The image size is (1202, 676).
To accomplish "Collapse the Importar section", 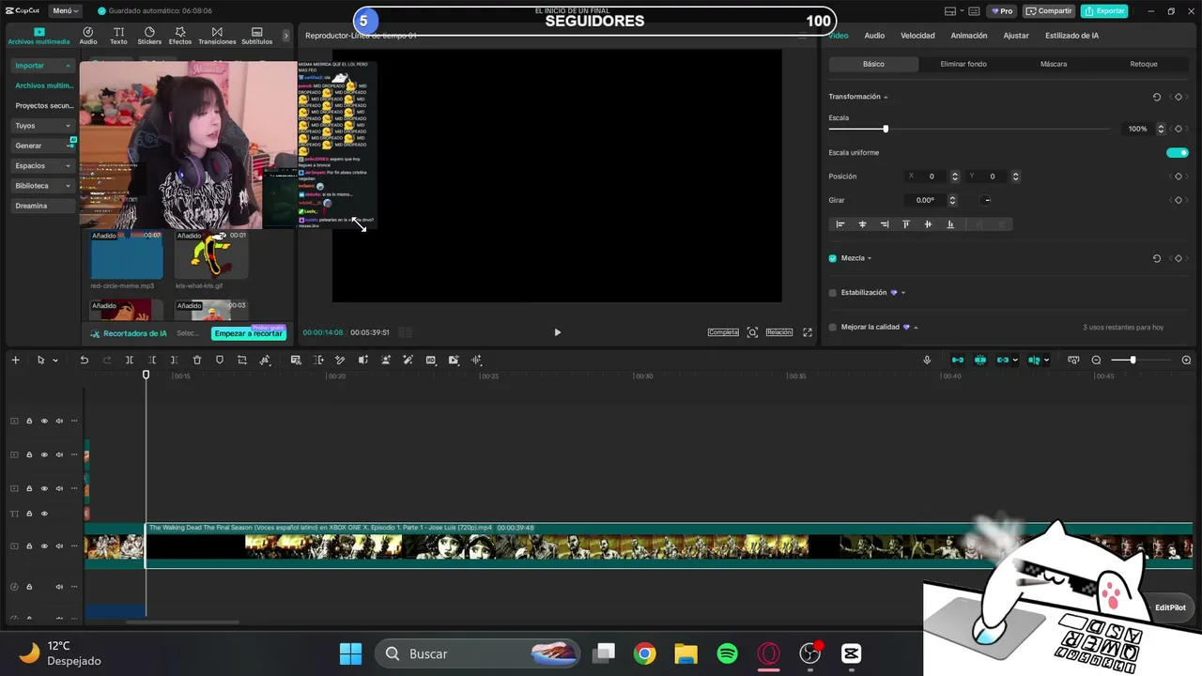I will pos(43,66).
